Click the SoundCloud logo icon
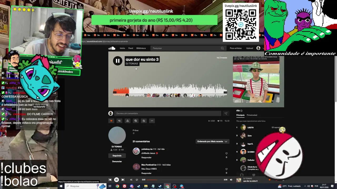Image resolution: width=337 pixels, height=189 pixels. point(112,48)
